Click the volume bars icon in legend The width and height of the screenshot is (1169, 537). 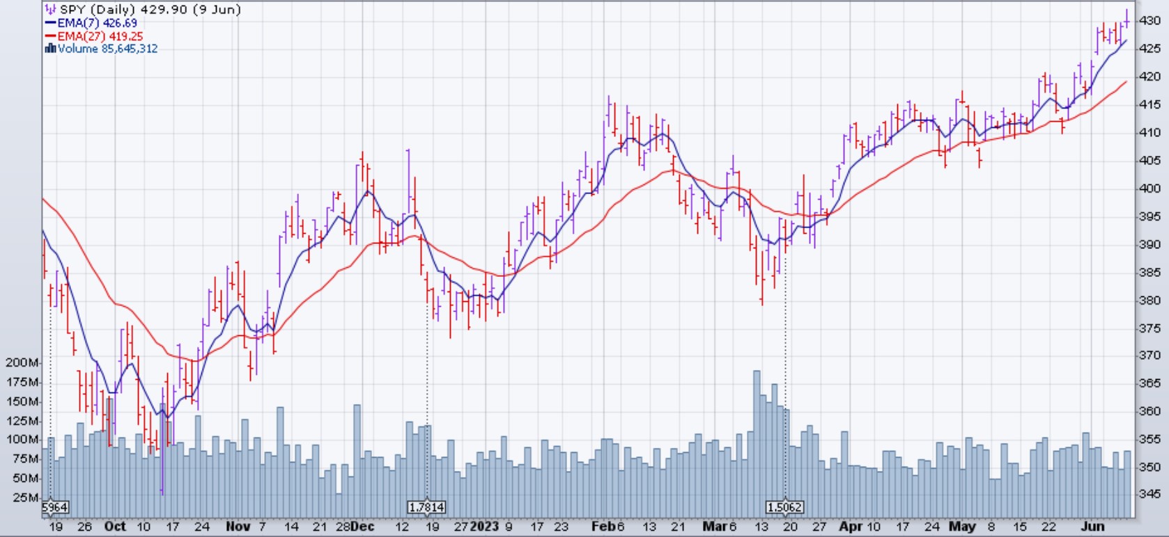[49, 49]
